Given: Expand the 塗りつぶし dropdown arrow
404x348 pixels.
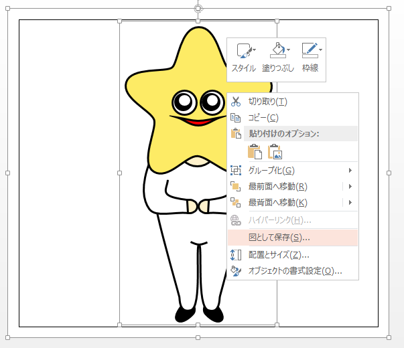Looking at the screenshot, I should point(288,50).
